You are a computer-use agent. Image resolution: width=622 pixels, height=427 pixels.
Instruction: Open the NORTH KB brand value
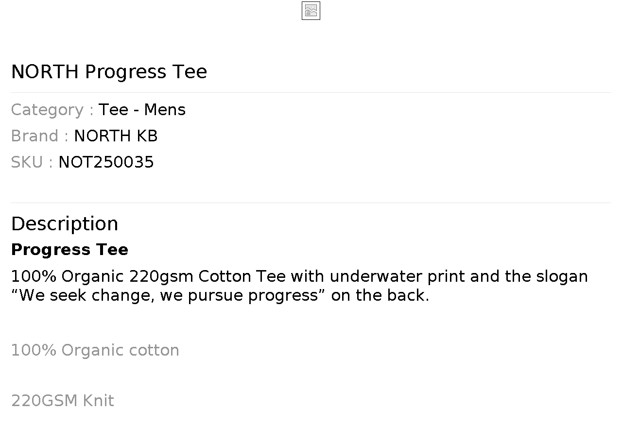(x=116, y=136)
